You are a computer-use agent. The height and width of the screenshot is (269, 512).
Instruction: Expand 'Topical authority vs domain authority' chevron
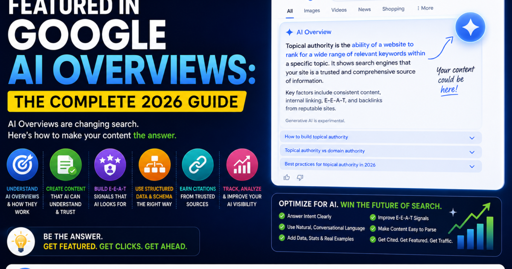pos(472,152)
